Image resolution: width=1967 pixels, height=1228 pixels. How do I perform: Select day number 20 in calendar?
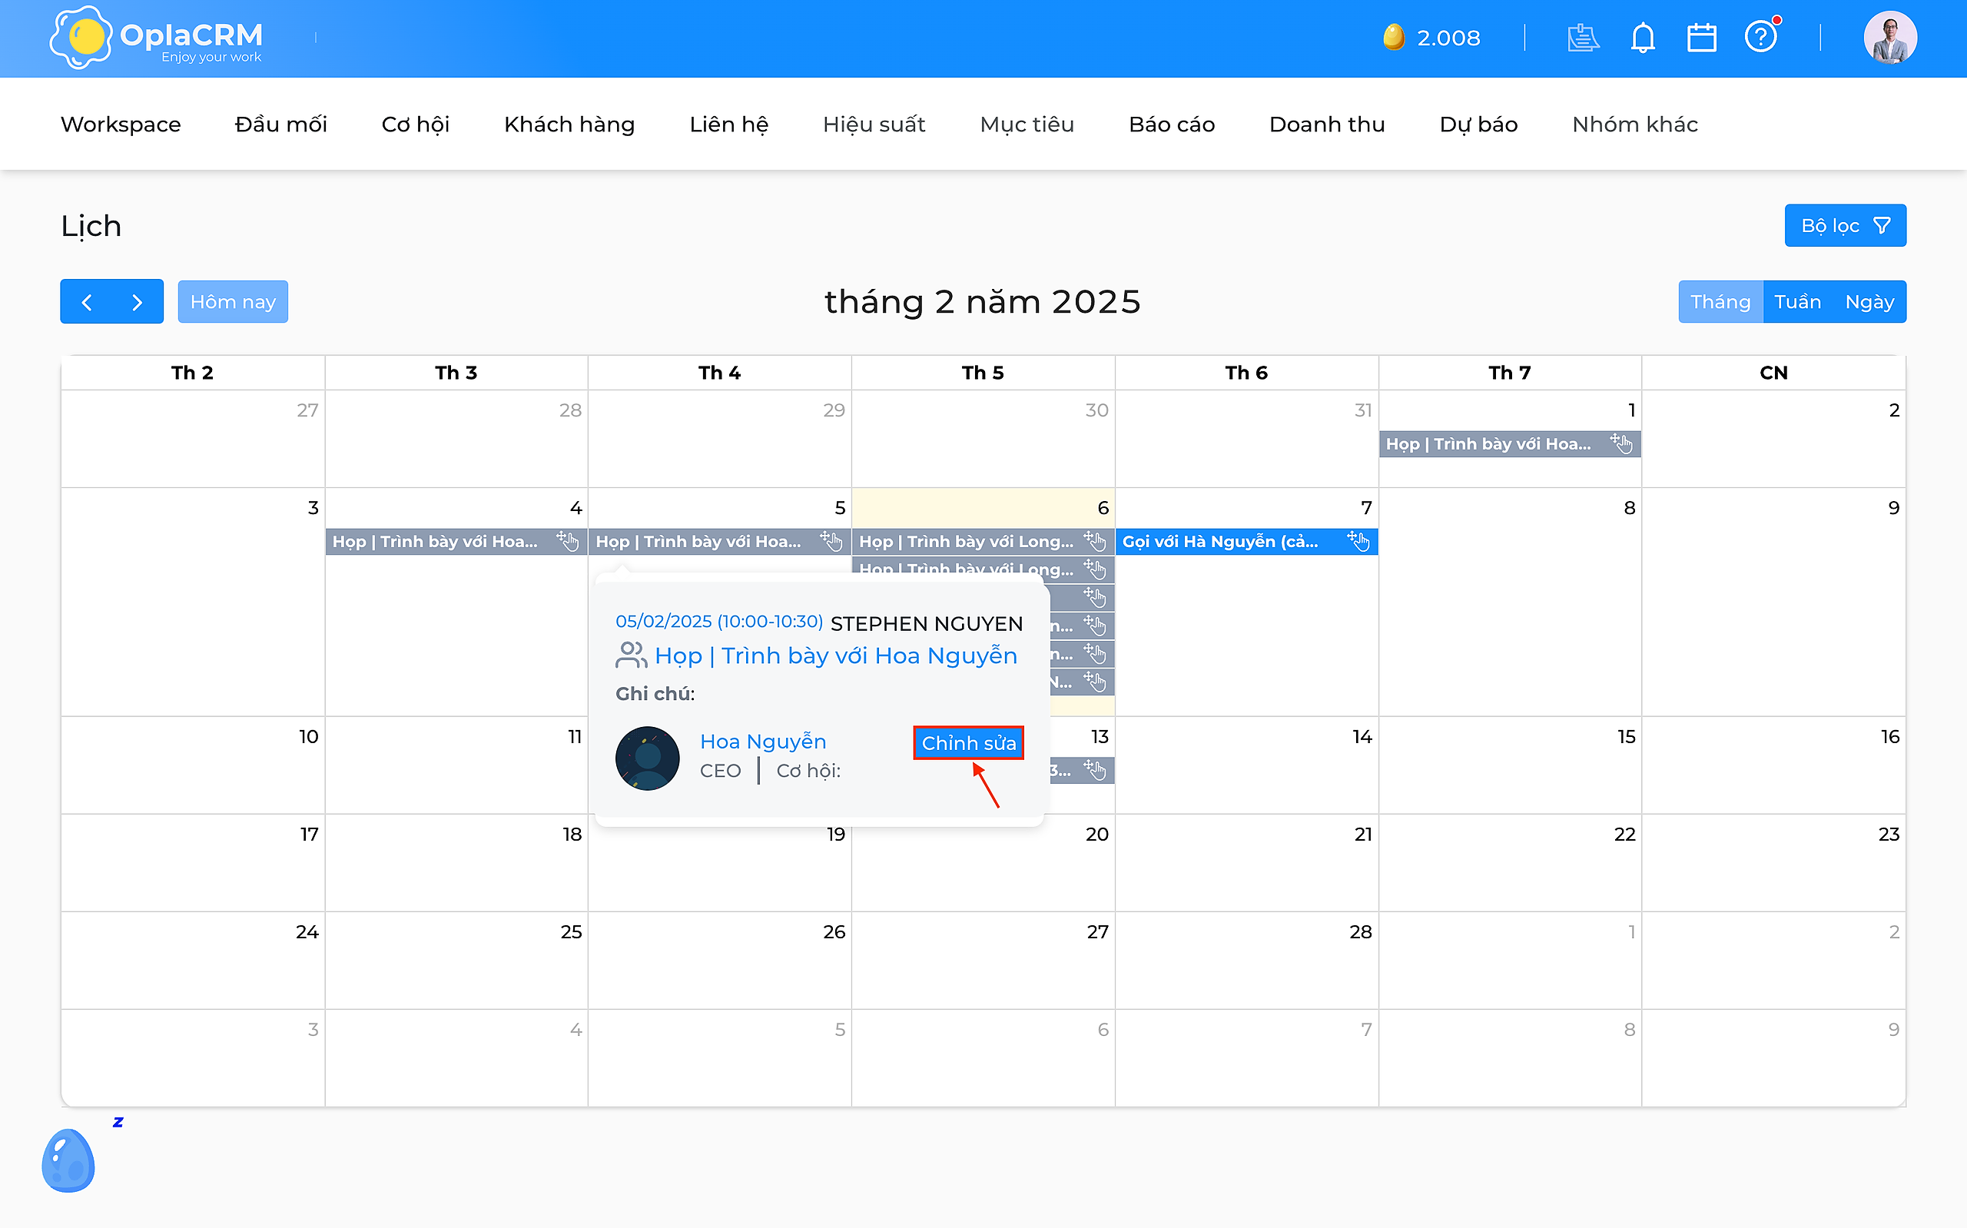coord(1096,834)
